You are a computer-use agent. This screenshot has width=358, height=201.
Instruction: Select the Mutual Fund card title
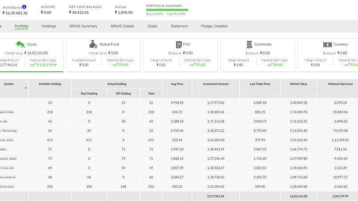click(109, 44)
